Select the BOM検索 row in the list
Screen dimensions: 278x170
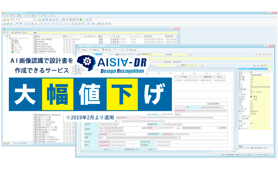pyautogui.click(x=40, y=42)
